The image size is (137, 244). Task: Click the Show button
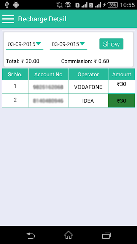(112, 44)
